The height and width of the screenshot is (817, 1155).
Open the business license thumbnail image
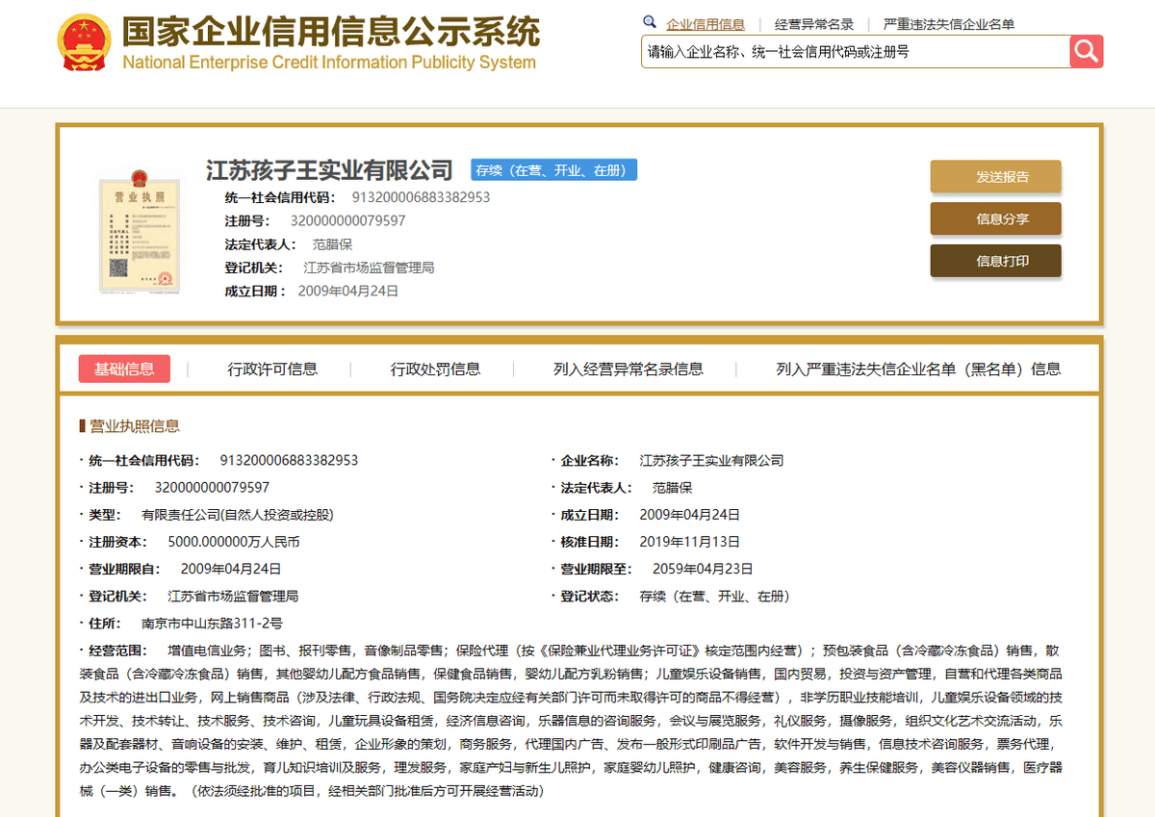pyautogui.click(x=140, y=231)
